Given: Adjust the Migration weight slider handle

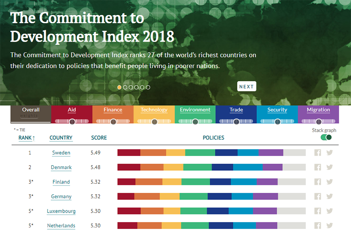Looking at the screenshot, I should [319, 122].
